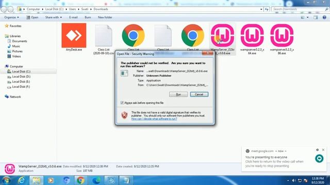
Task: Click E-mail in the Explorer toolbar
Action: 73,17
